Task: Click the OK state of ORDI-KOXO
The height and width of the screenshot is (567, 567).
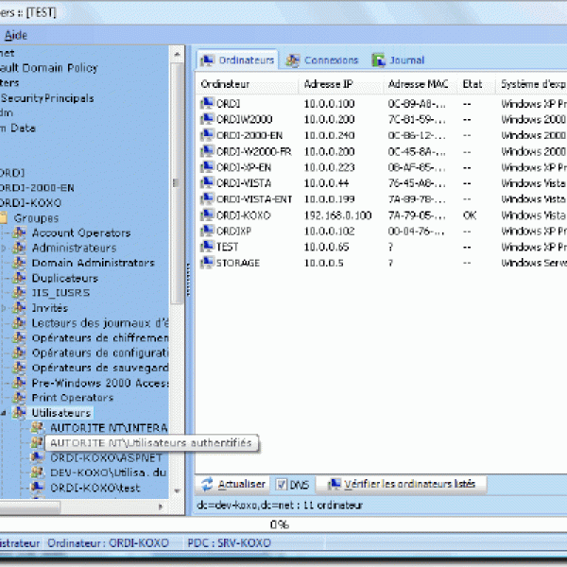Action: click(470, 215)
